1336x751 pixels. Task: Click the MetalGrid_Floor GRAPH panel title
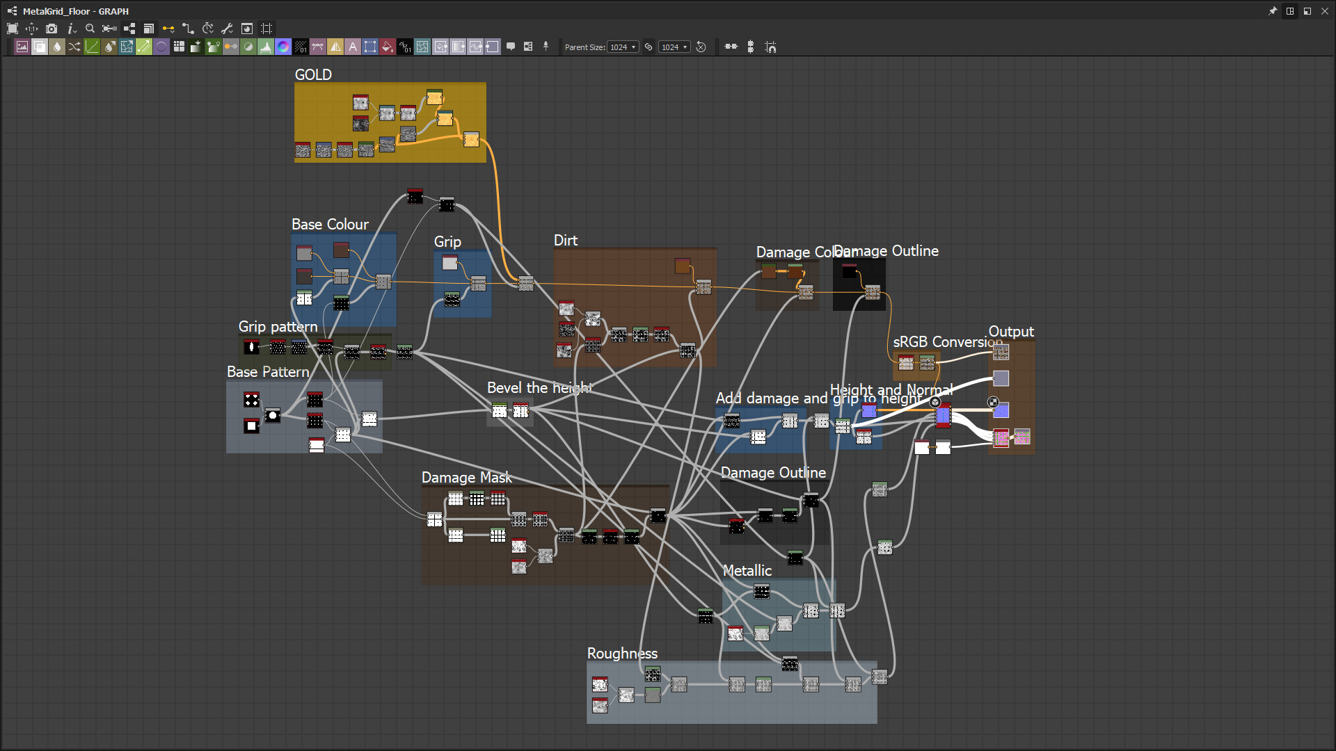pos(75,11)
